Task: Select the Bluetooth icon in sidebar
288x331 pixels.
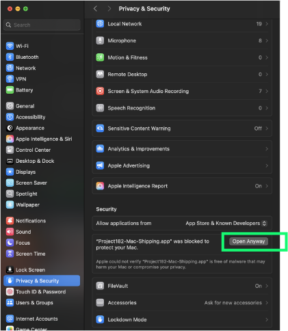Action: point(10,57)
